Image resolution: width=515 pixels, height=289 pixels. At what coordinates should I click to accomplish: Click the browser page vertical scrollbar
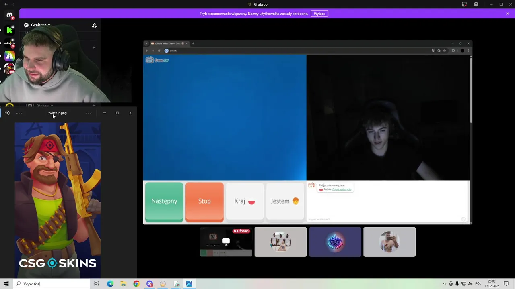coord(471,90)
